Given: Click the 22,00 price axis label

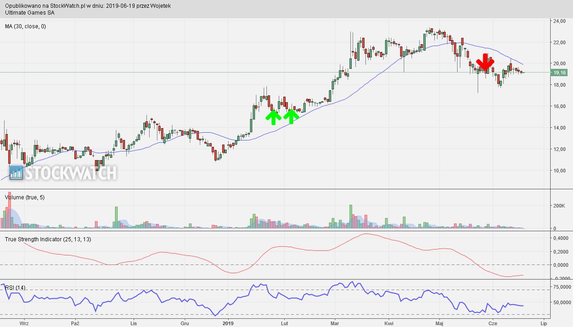Looking at the screenshot, I should pyautogui.click(x=559, y=42).
